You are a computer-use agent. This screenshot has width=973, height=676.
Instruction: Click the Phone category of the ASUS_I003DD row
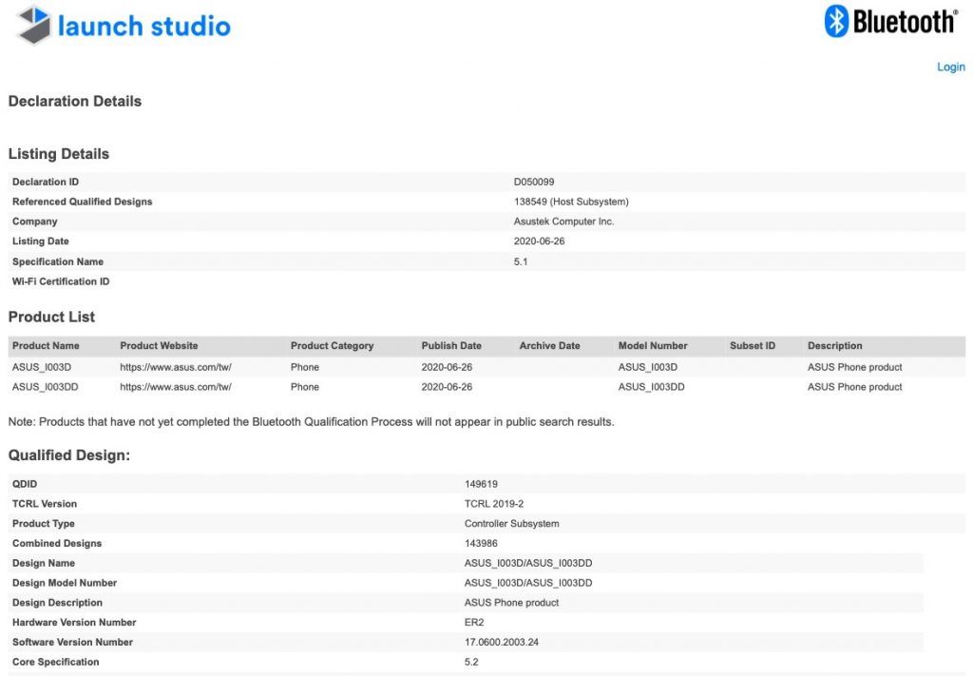(x=305, y=387)
